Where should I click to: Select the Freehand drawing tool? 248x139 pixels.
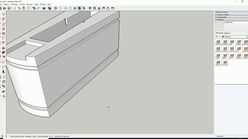(x=3, y=24)
